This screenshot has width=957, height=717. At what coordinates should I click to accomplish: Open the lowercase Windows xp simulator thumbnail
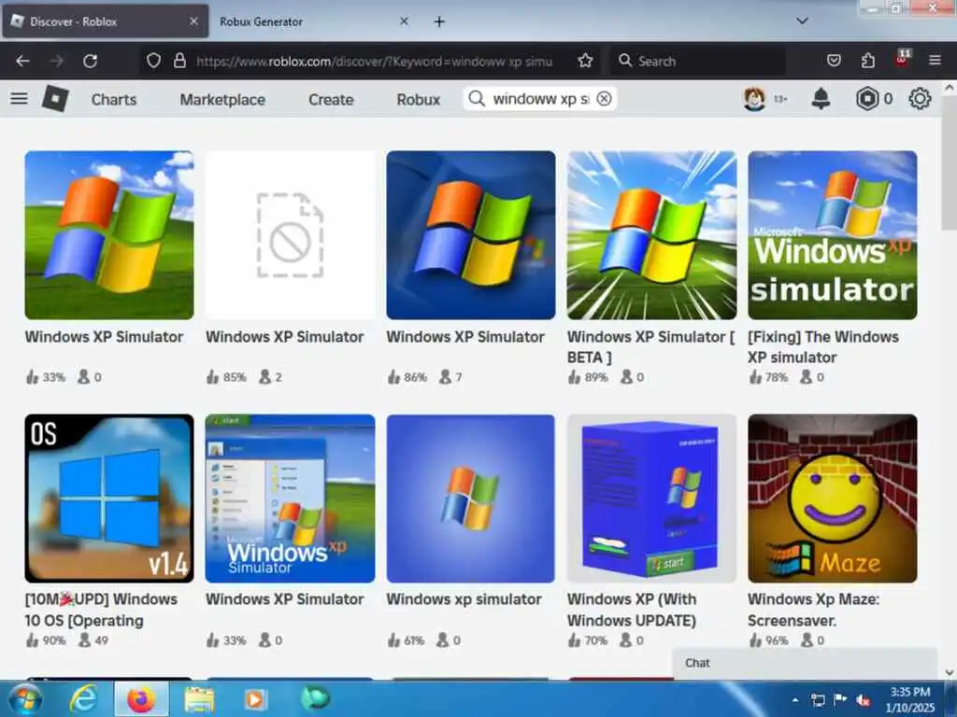(471, 499)
